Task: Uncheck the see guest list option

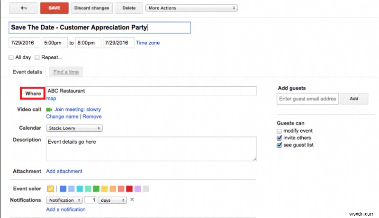Action: tap(279, 145)
